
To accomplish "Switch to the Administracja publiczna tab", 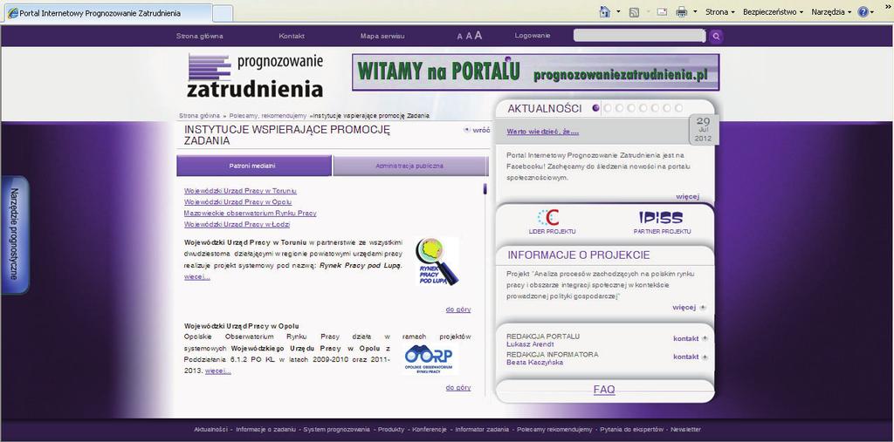I will [410, 166].
